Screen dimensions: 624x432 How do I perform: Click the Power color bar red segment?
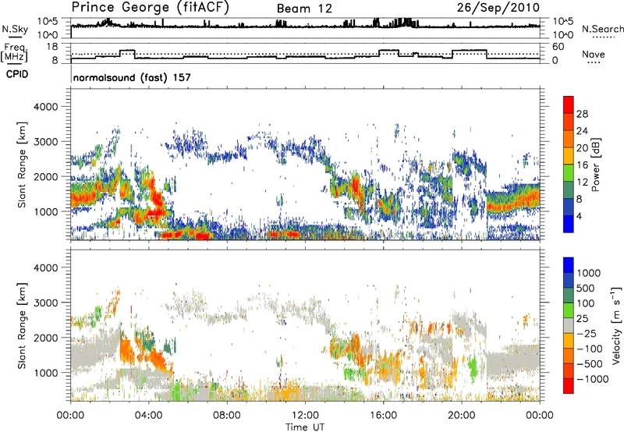(569, 105)
